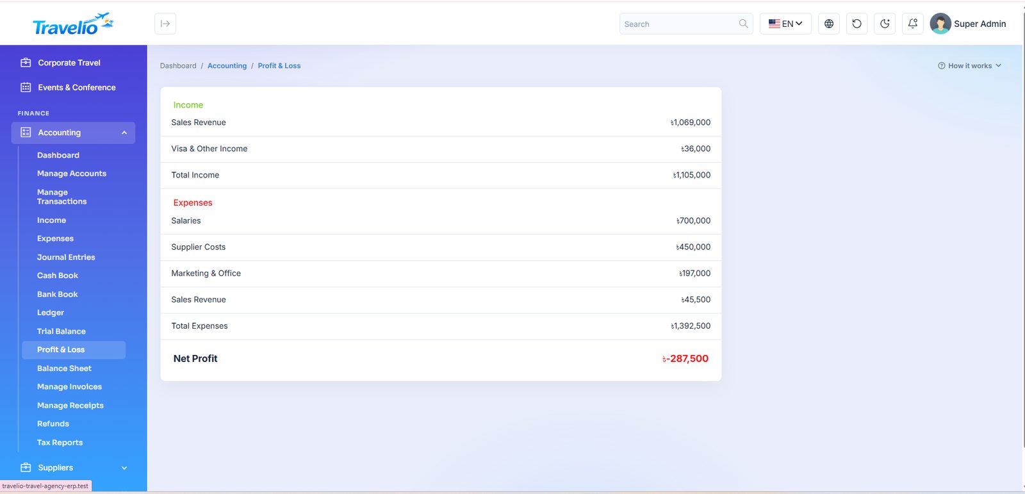
Task: Open Accounting Dashboard submenu item
Action: [58, 155]
